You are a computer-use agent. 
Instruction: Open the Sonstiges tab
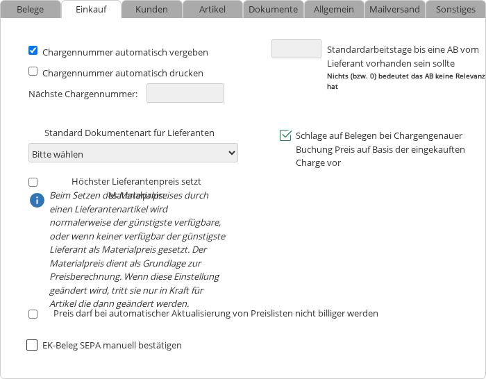click(x=455, y=9)
